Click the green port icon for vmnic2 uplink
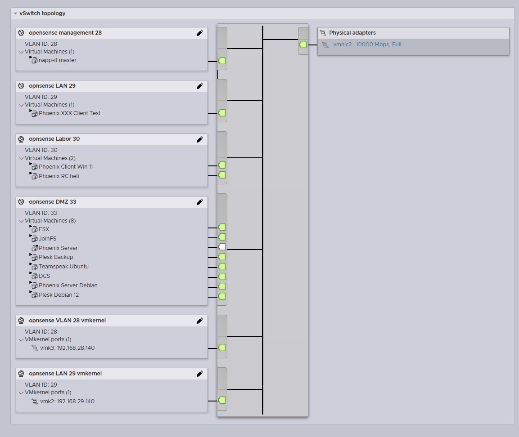Screen dimensions: 519x437 [x=303, y=45]
